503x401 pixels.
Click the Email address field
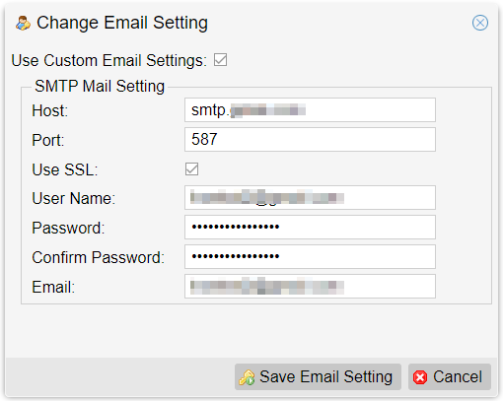click(x=310, y=286)
